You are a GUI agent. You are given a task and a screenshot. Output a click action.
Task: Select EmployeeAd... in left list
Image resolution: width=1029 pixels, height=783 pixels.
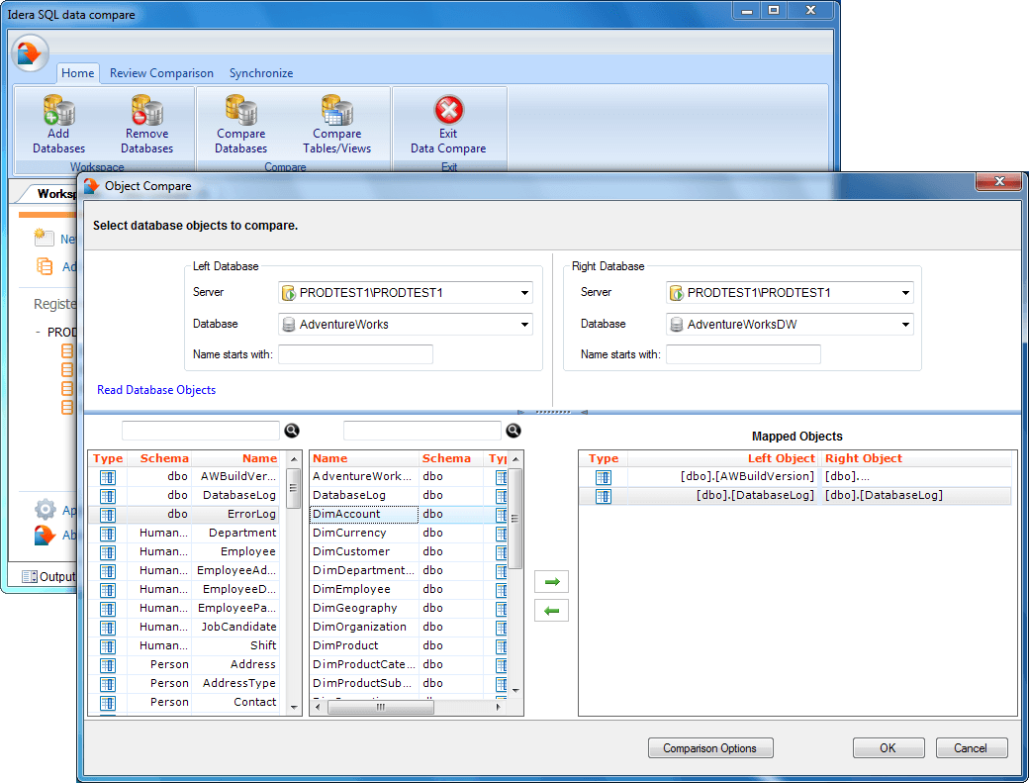coord(236,570)
